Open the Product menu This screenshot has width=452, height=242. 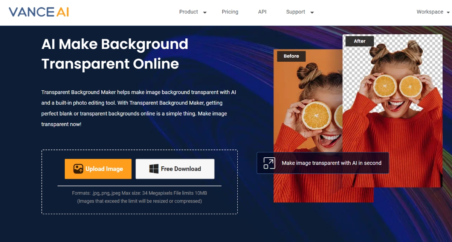click(x=189, y=12)
